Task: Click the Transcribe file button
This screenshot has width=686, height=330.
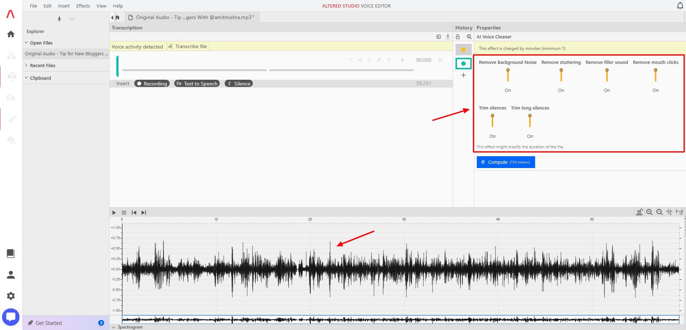Action: click(x=188, y=46)
